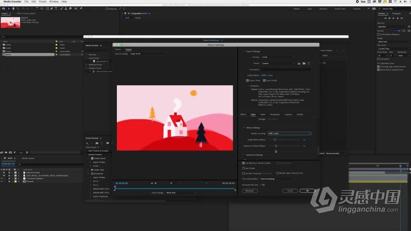Select the Type tool
The width and height of the screenshot is (411, 231).
(56, 9)
